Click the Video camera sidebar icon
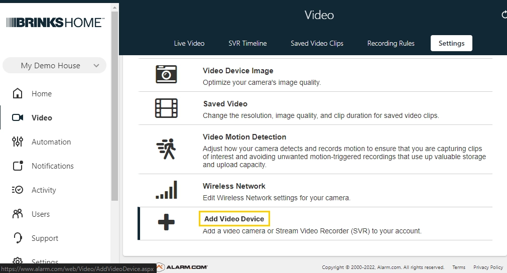 (x=18, y=117)
